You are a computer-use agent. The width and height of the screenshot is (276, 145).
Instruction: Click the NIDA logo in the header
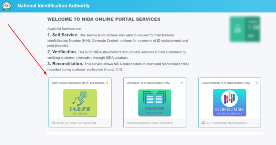tap(6, 6)
